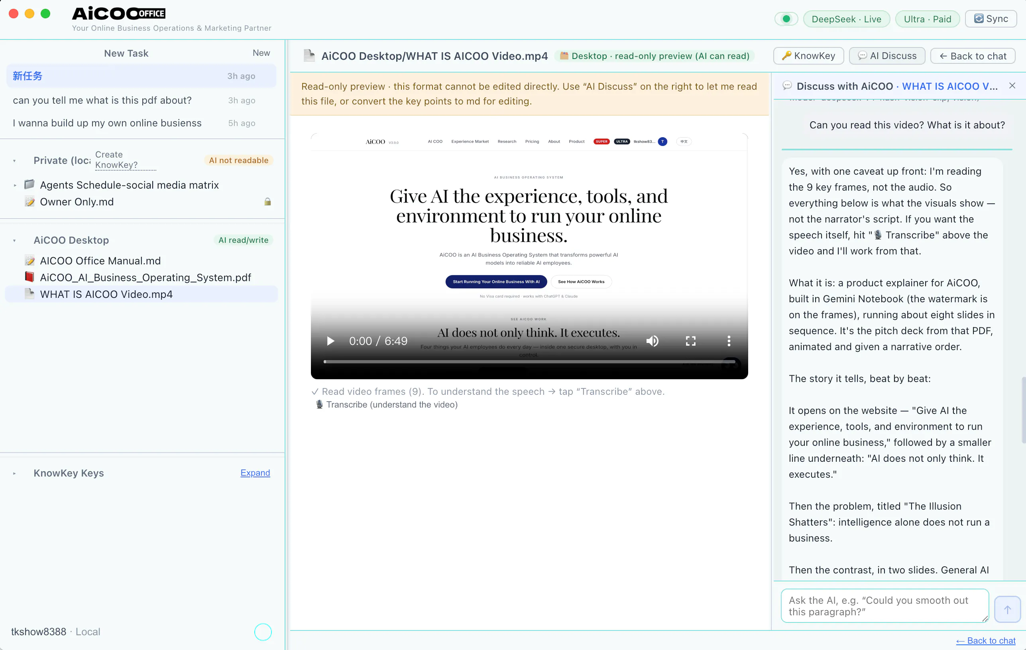Open the 'what is this pdf about?' task

[x=142, y=100]
